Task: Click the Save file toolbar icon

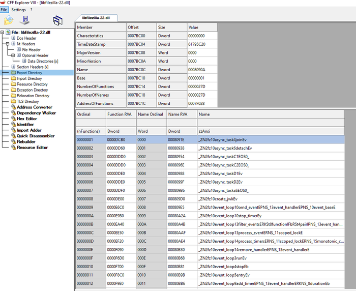Action: (25, 20)
